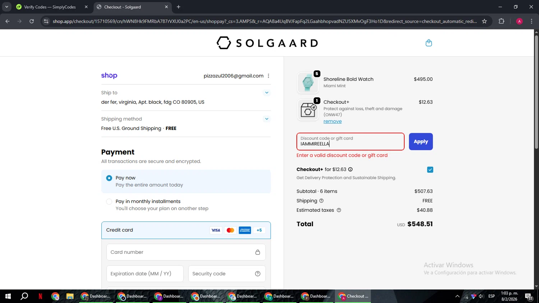Reload the page in the browser
This screenshot has width=539, height=303.
[32, 21]
